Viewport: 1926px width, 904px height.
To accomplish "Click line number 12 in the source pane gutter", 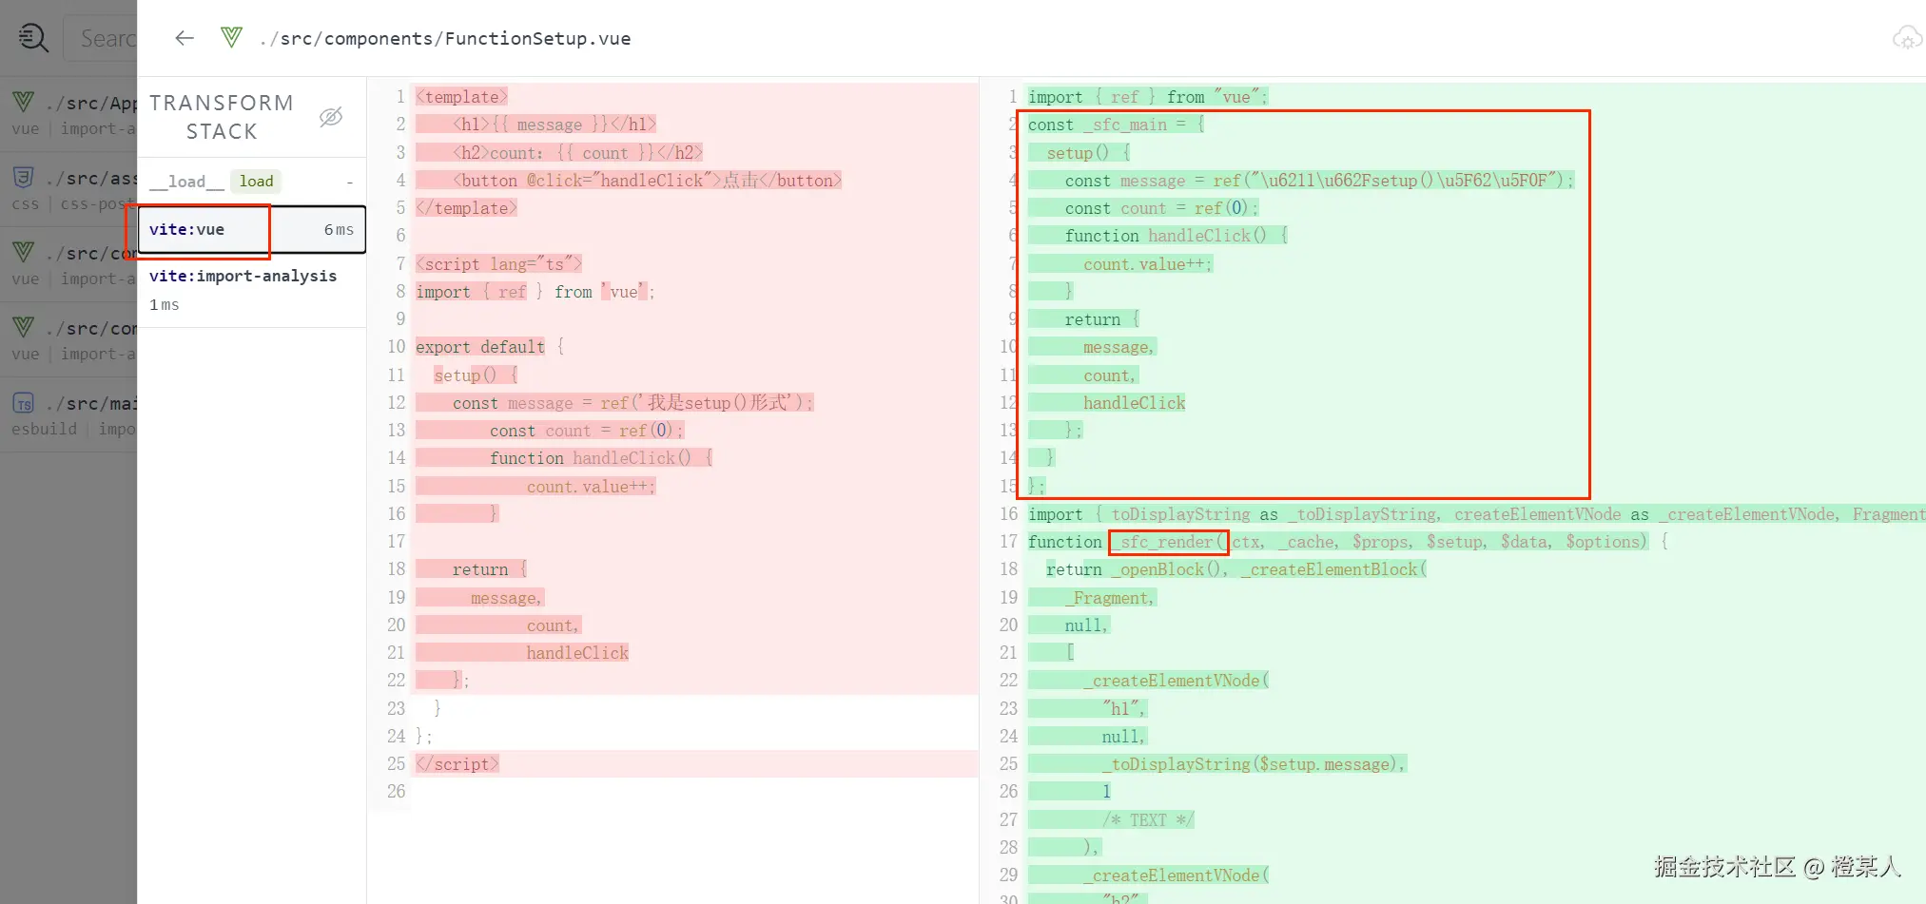I will (x=396, y=403).
